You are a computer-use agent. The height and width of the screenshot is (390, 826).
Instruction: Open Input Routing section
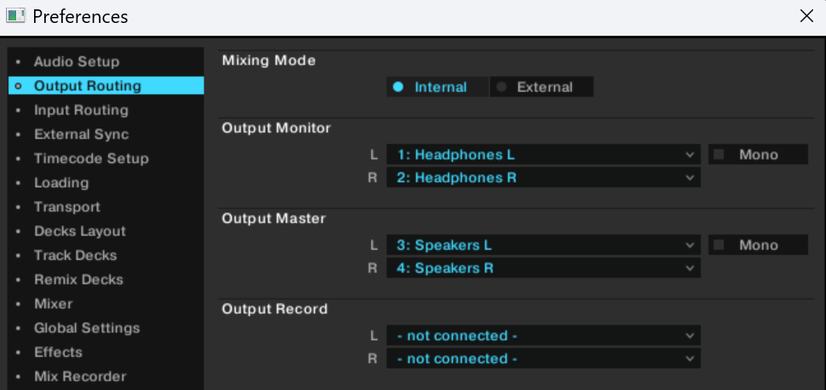tap(81, 110)
